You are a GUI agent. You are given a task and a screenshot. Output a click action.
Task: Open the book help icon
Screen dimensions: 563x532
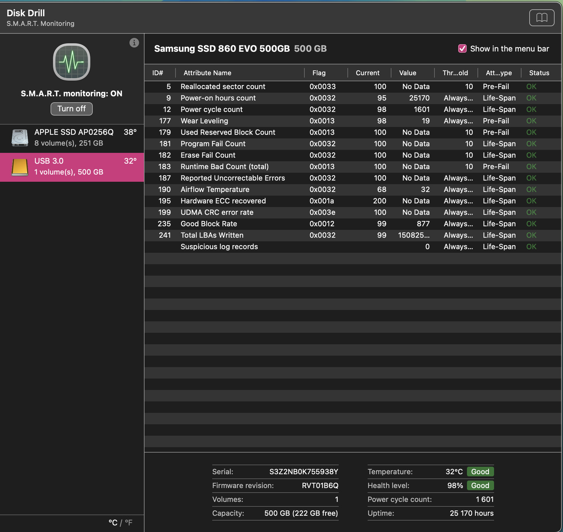click(541, 18)
